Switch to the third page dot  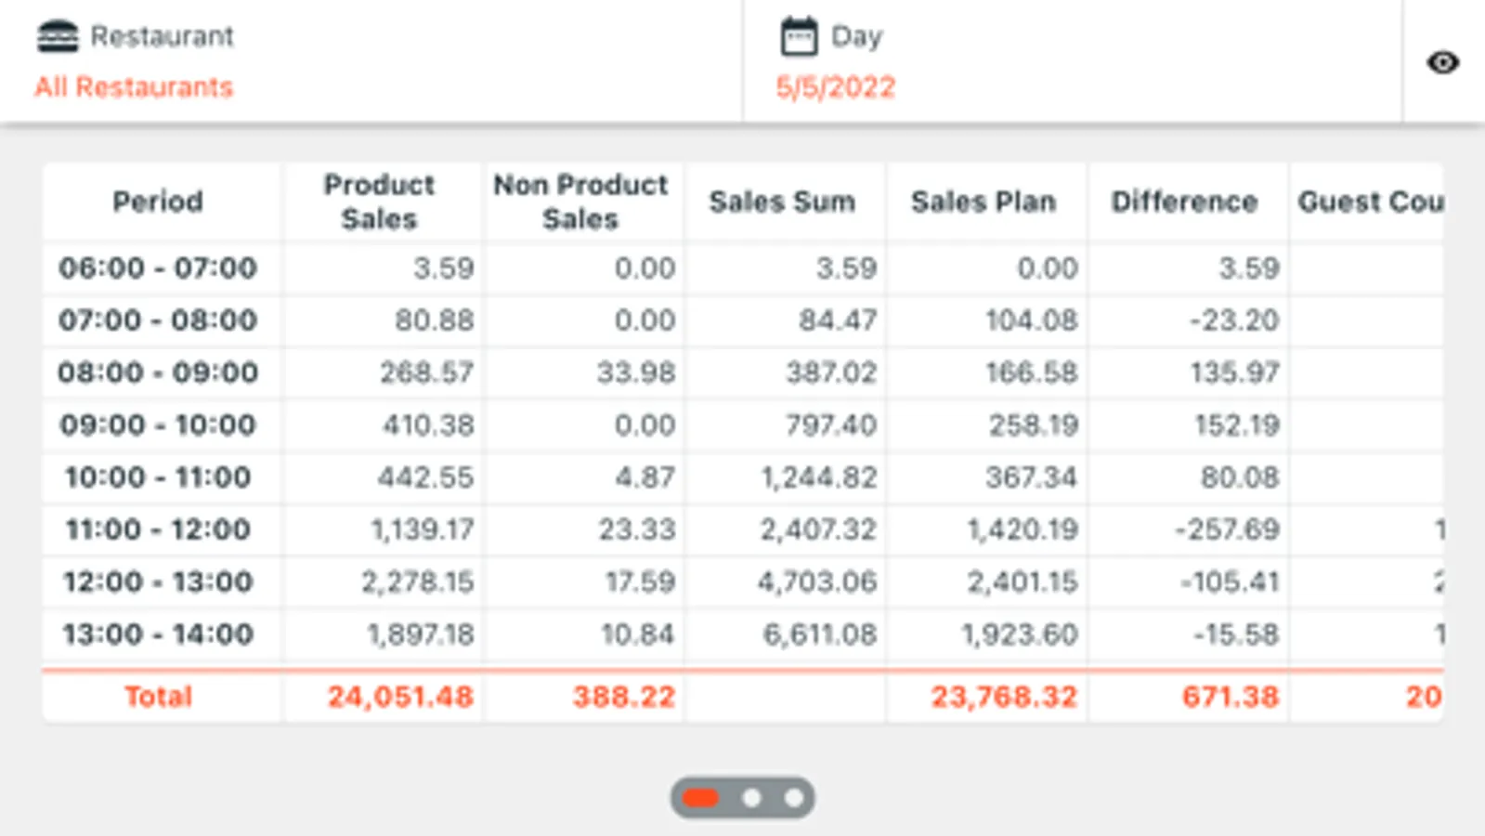(793, 798)
